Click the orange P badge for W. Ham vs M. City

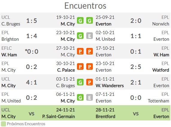click(80, 51)
